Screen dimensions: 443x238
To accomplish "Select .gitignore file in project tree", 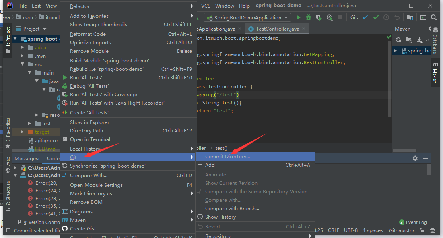I will point(43,141).
